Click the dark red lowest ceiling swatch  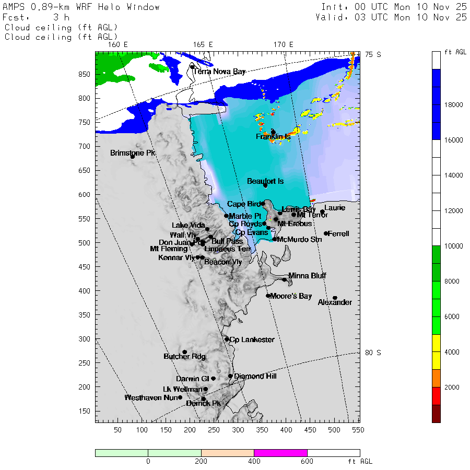coord(436,414)
